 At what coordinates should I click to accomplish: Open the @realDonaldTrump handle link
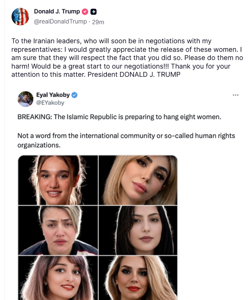pyautogui.click(x=60, y=22)
